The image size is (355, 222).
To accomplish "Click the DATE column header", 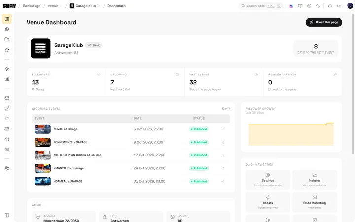I will 137,119.
